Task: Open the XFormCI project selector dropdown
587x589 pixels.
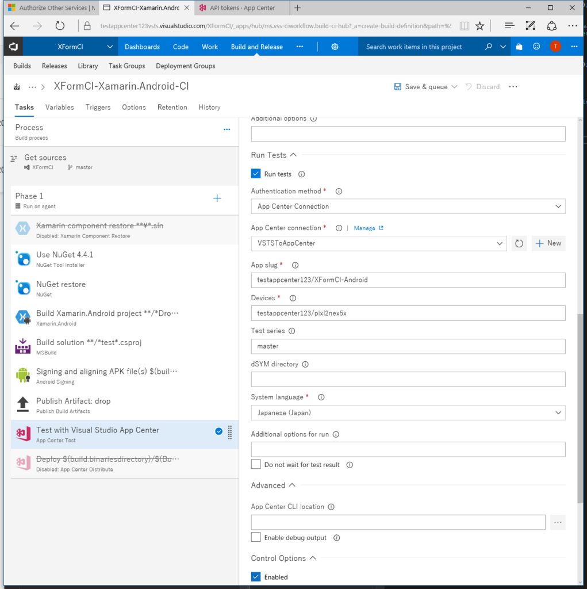Action: (x=110, y=47)
